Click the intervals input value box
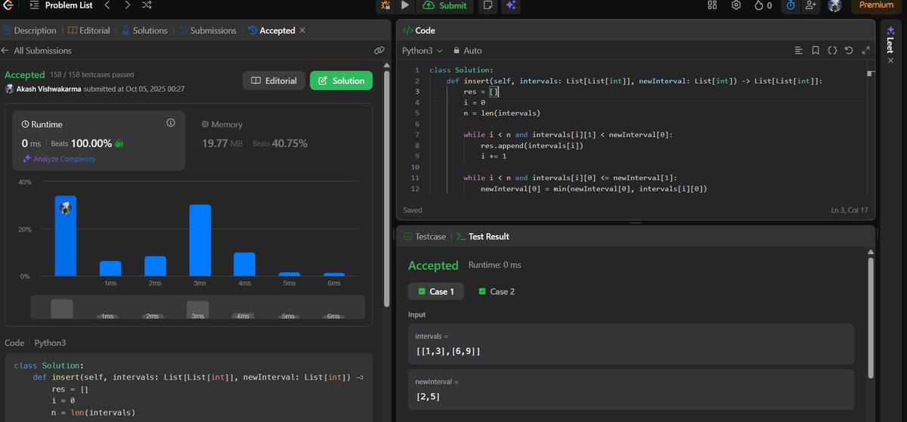 coord(631,343)
